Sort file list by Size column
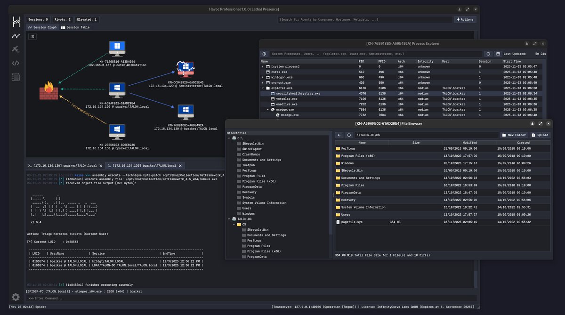 416,143
